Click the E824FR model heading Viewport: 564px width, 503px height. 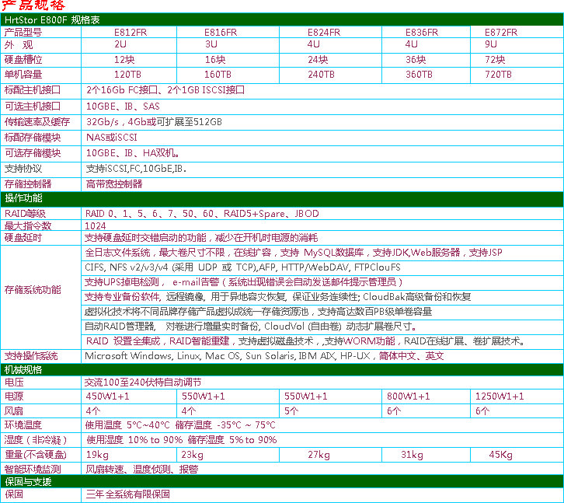click(x=324, y=33)
